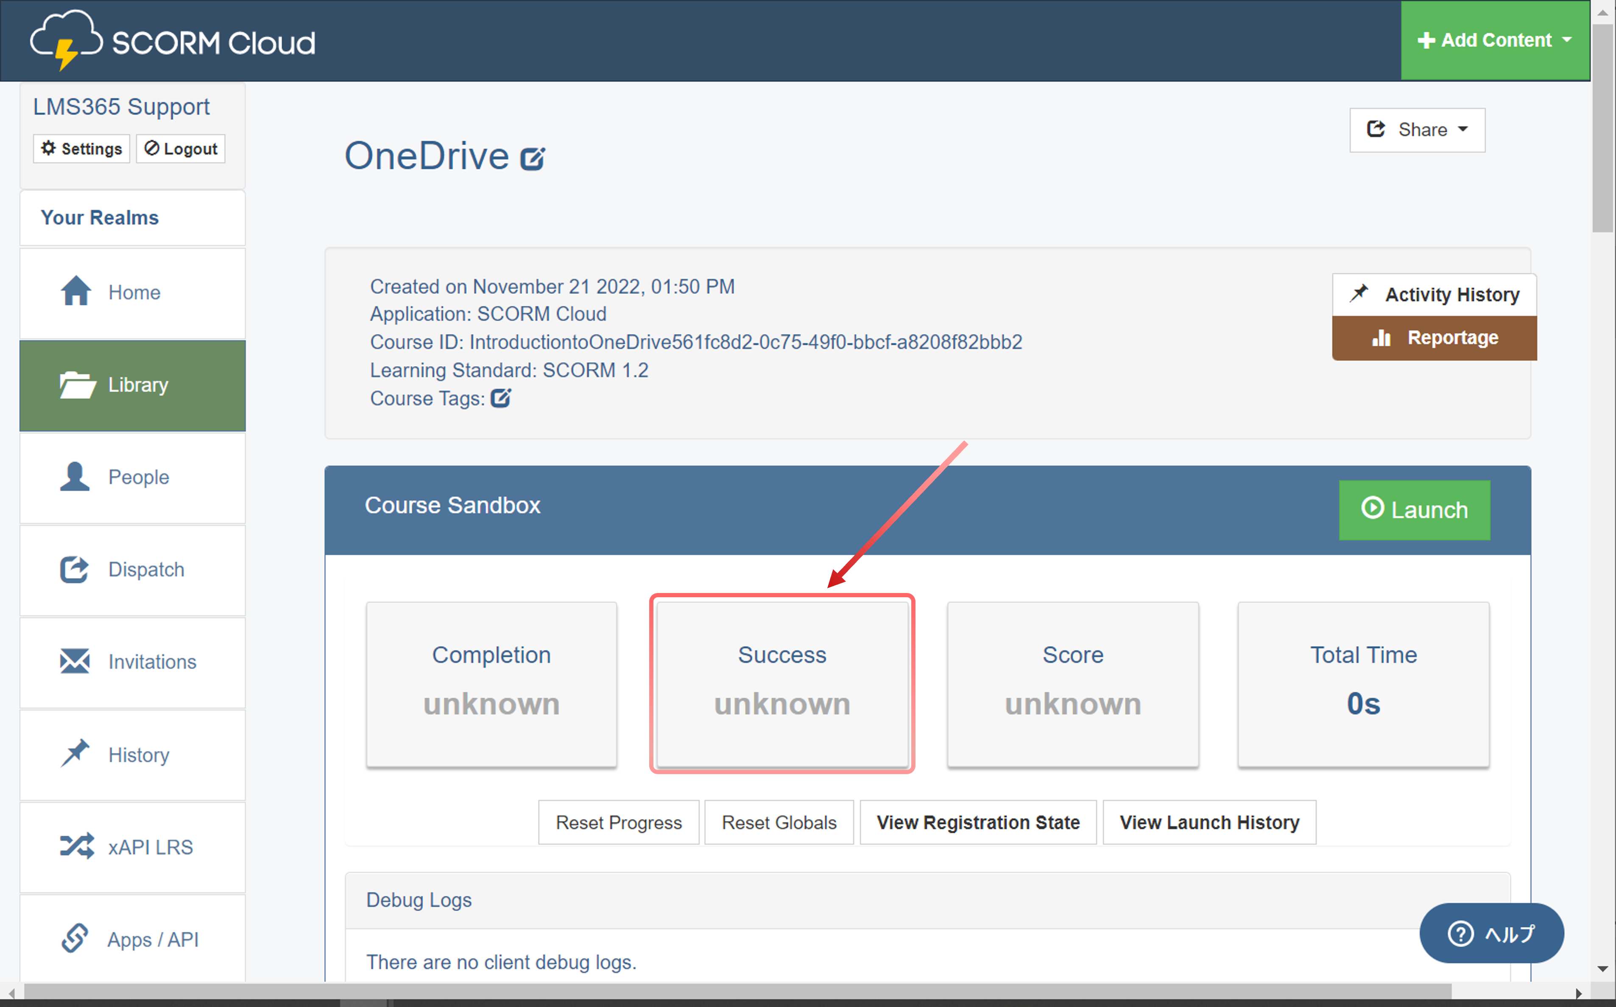Click the LMS365 Support account name
The height and width of the screenshot is (1007, 1616).
121,106
